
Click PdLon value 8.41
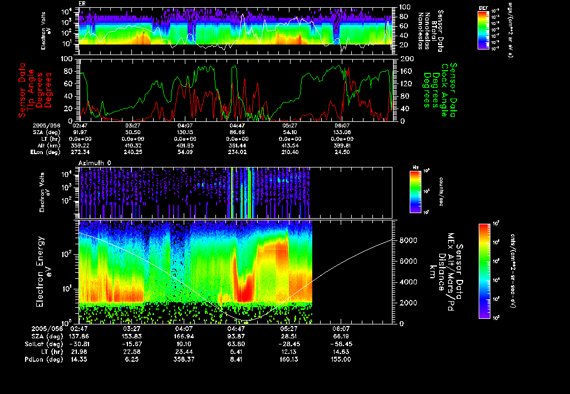[x=236, y=359]
